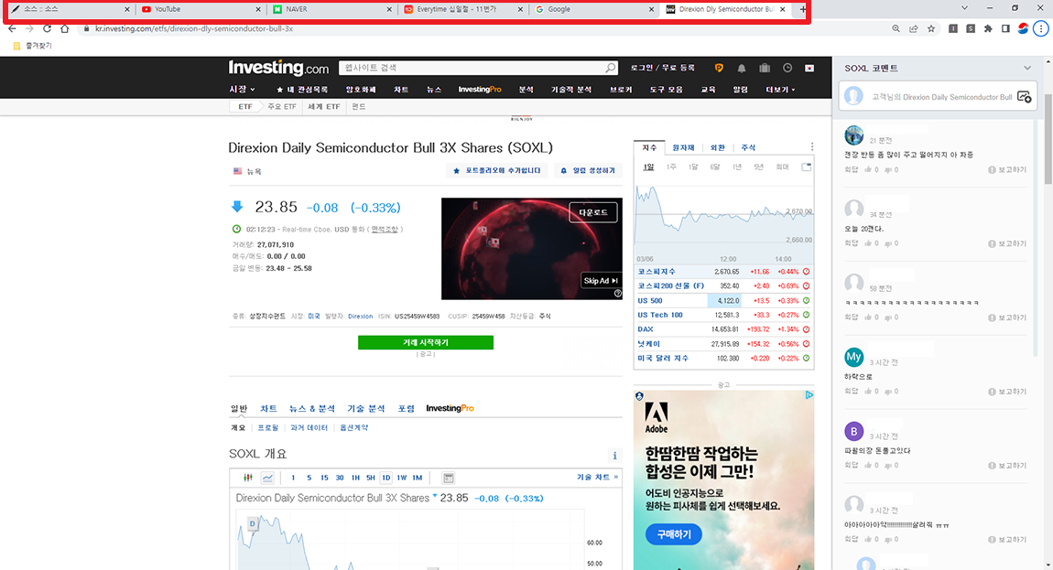Screen dimensions: 1053x570
Task: Click the AdChoices icon on Adobe ad
Action: point(809,395)
